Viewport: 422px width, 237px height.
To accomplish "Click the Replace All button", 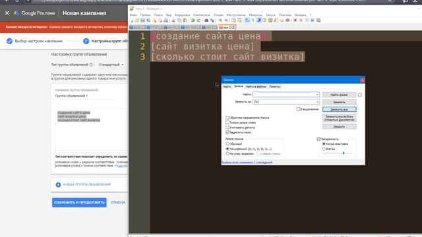I will 339,109.
